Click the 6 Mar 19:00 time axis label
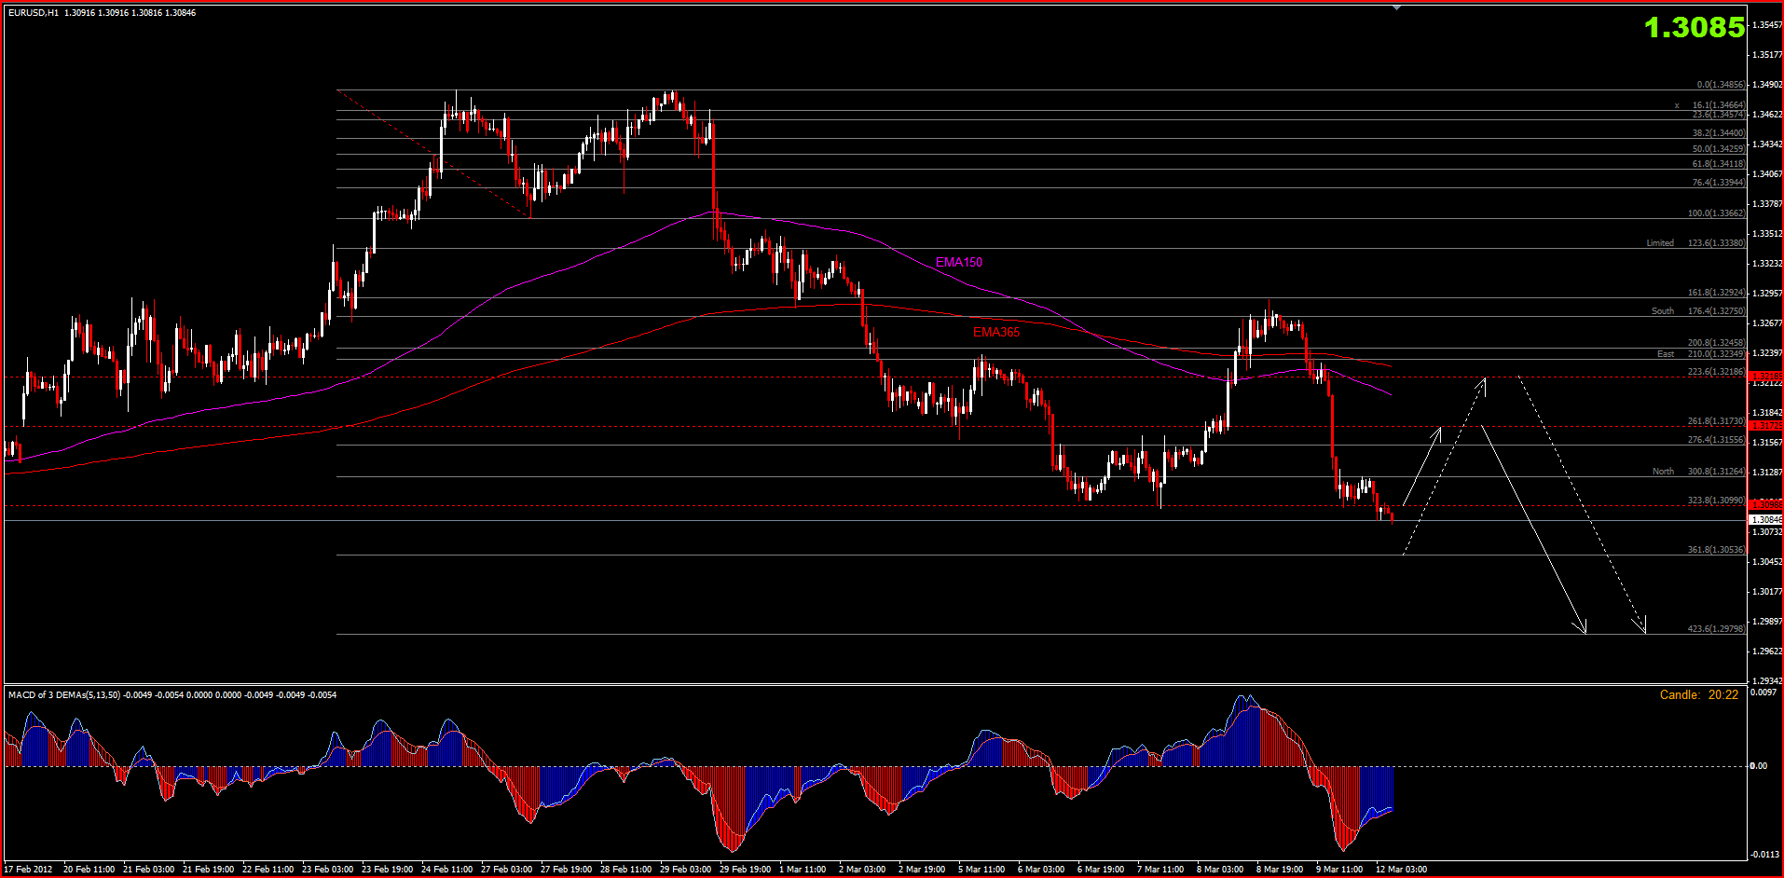Viewport: 1784px width, 878px height. tap(1101, 870)
